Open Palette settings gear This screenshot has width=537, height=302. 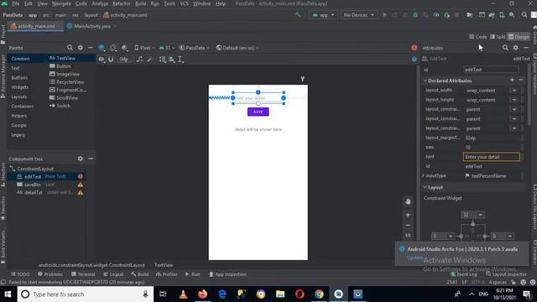coord(81,48)
